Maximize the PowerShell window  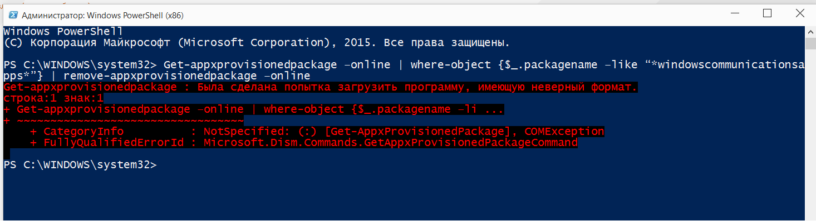click(767, 13)
